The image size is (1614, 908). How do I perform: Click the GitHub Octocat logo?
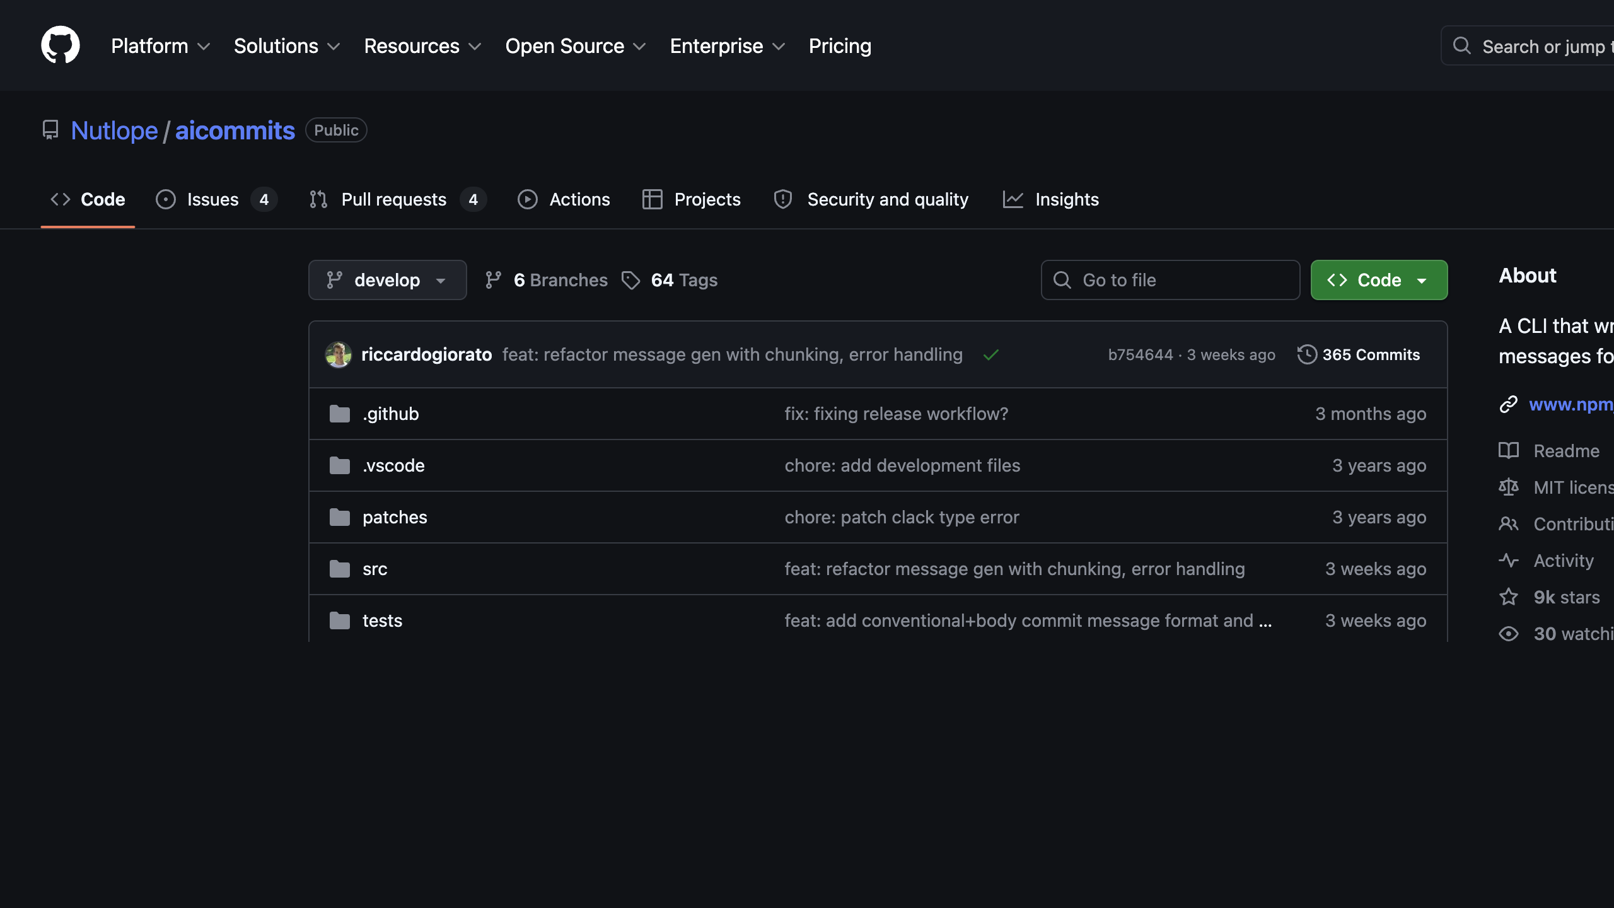(61, 45)
